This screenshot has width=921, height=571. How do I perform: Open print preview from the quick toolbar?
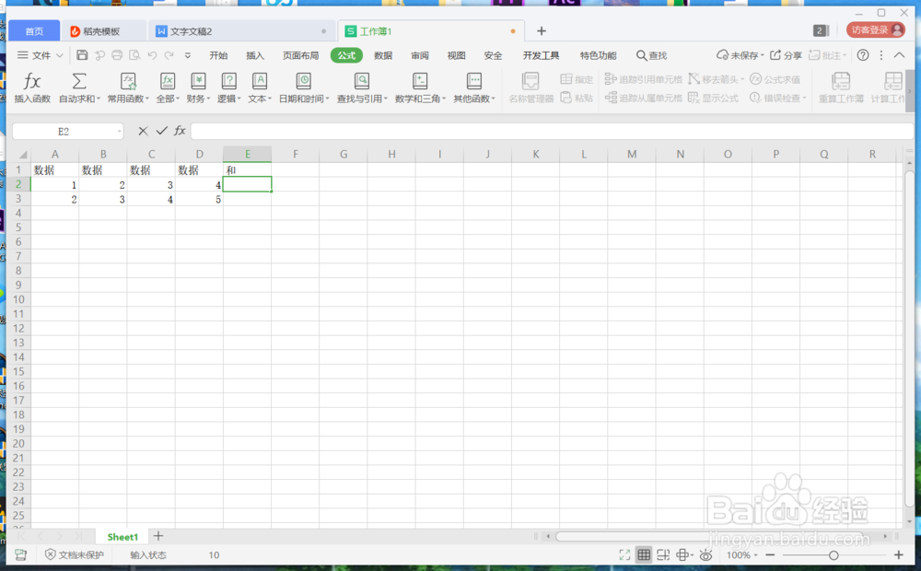134,55
